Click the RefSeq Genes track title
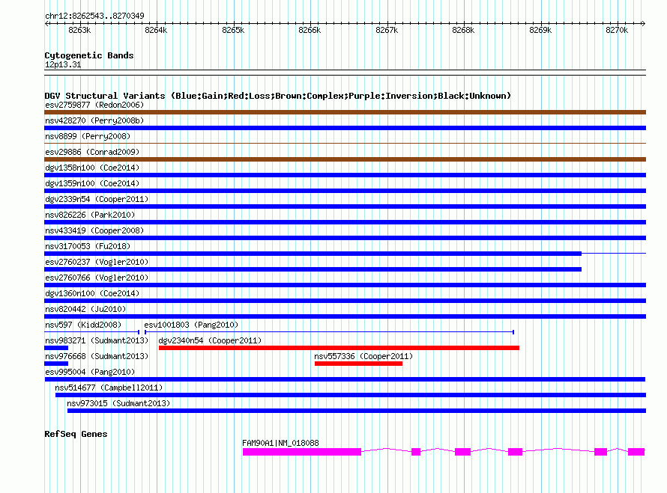667x493 pixels. [76, 434]
